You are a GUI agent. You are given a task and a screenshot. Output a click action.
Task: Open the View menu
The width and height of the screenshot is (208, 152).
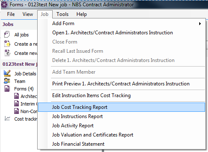pos(28,14)
